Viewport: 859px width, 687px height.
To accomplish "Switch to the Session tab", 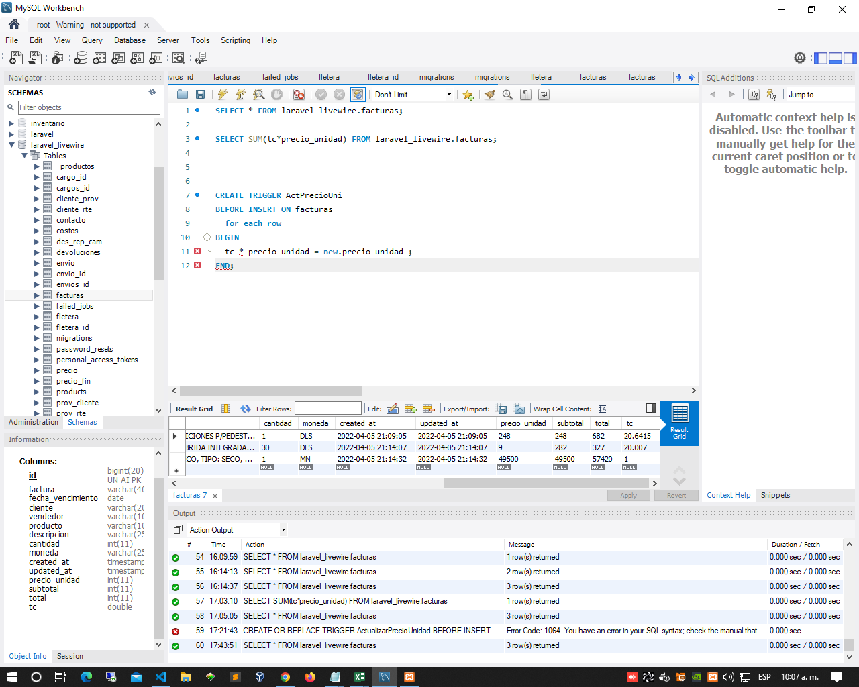I will coord(70,656).
